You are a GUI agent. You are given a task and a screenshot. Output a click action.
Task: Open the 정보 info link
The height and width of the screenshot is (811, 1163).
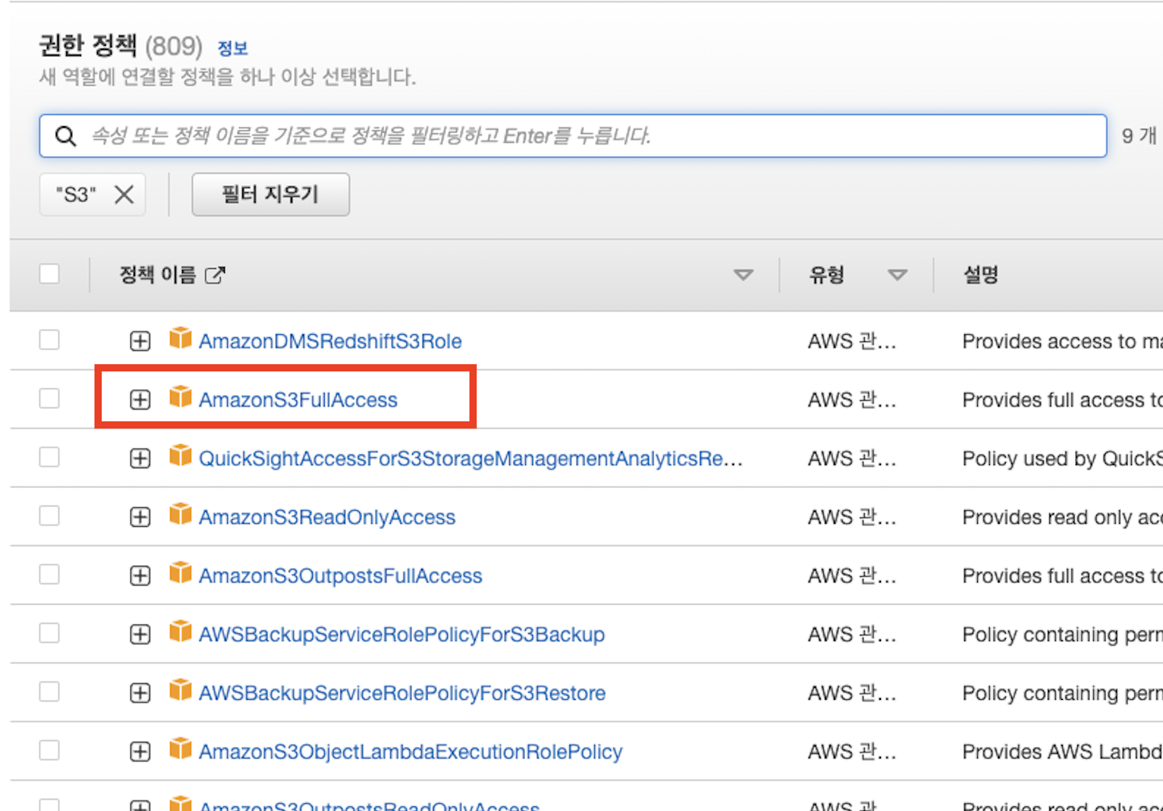pyautogui.click(x=233, y=48)
